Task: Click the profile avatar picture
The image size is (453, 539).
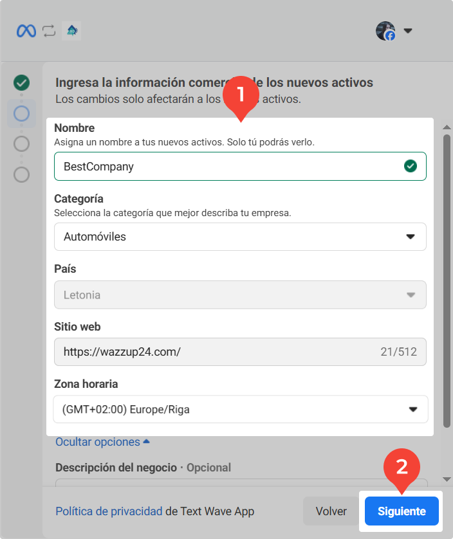Action: [x=385, y=31]
